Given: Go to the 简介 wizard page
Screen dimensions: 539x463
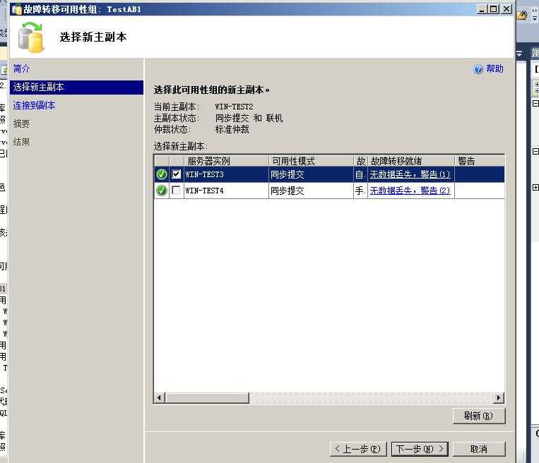Looking at the screenshot, I should pos(21,68).
